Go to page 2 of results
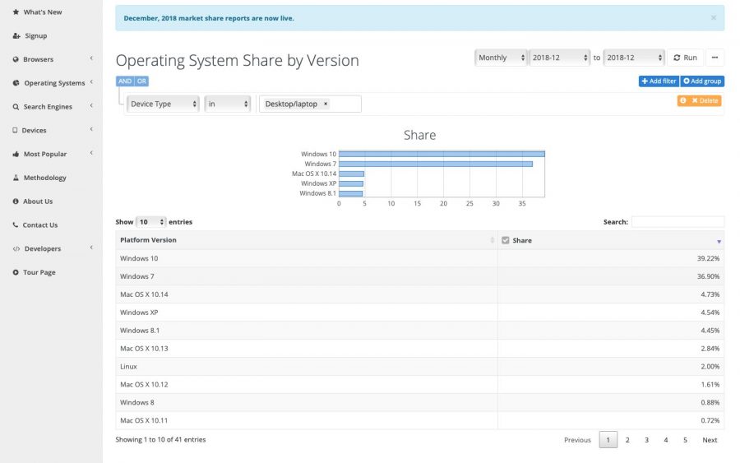 click(627, 440)
